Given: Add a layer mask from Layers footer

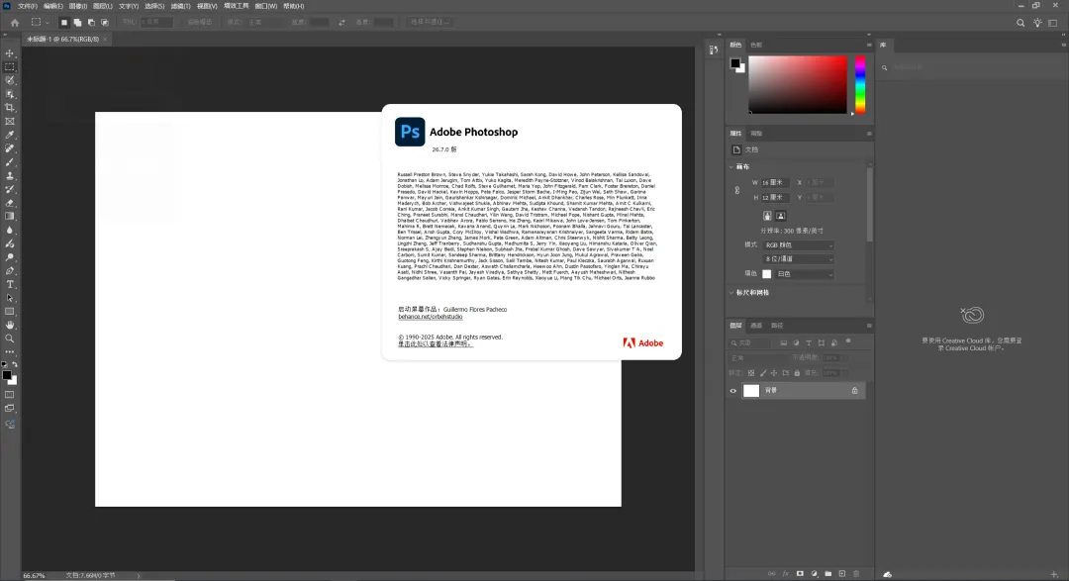Looking at the screenshot, I should [800, 574].
